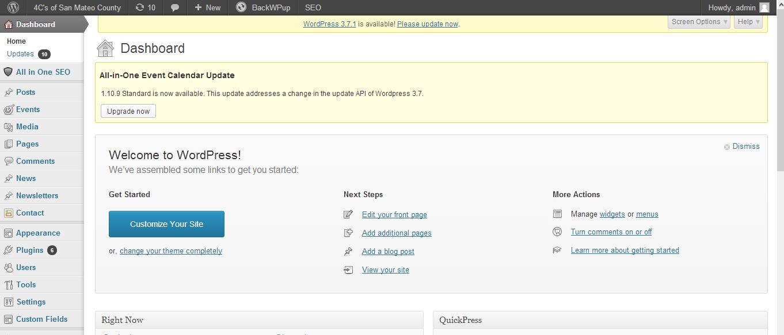The width and height of the screenshot is (784, 335).
Task: Dismiss the Welcome to WordPress panel
Action: point(746,147)
